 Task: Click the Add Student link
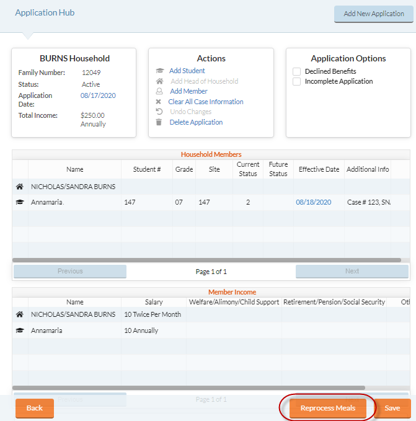[187, 71]
